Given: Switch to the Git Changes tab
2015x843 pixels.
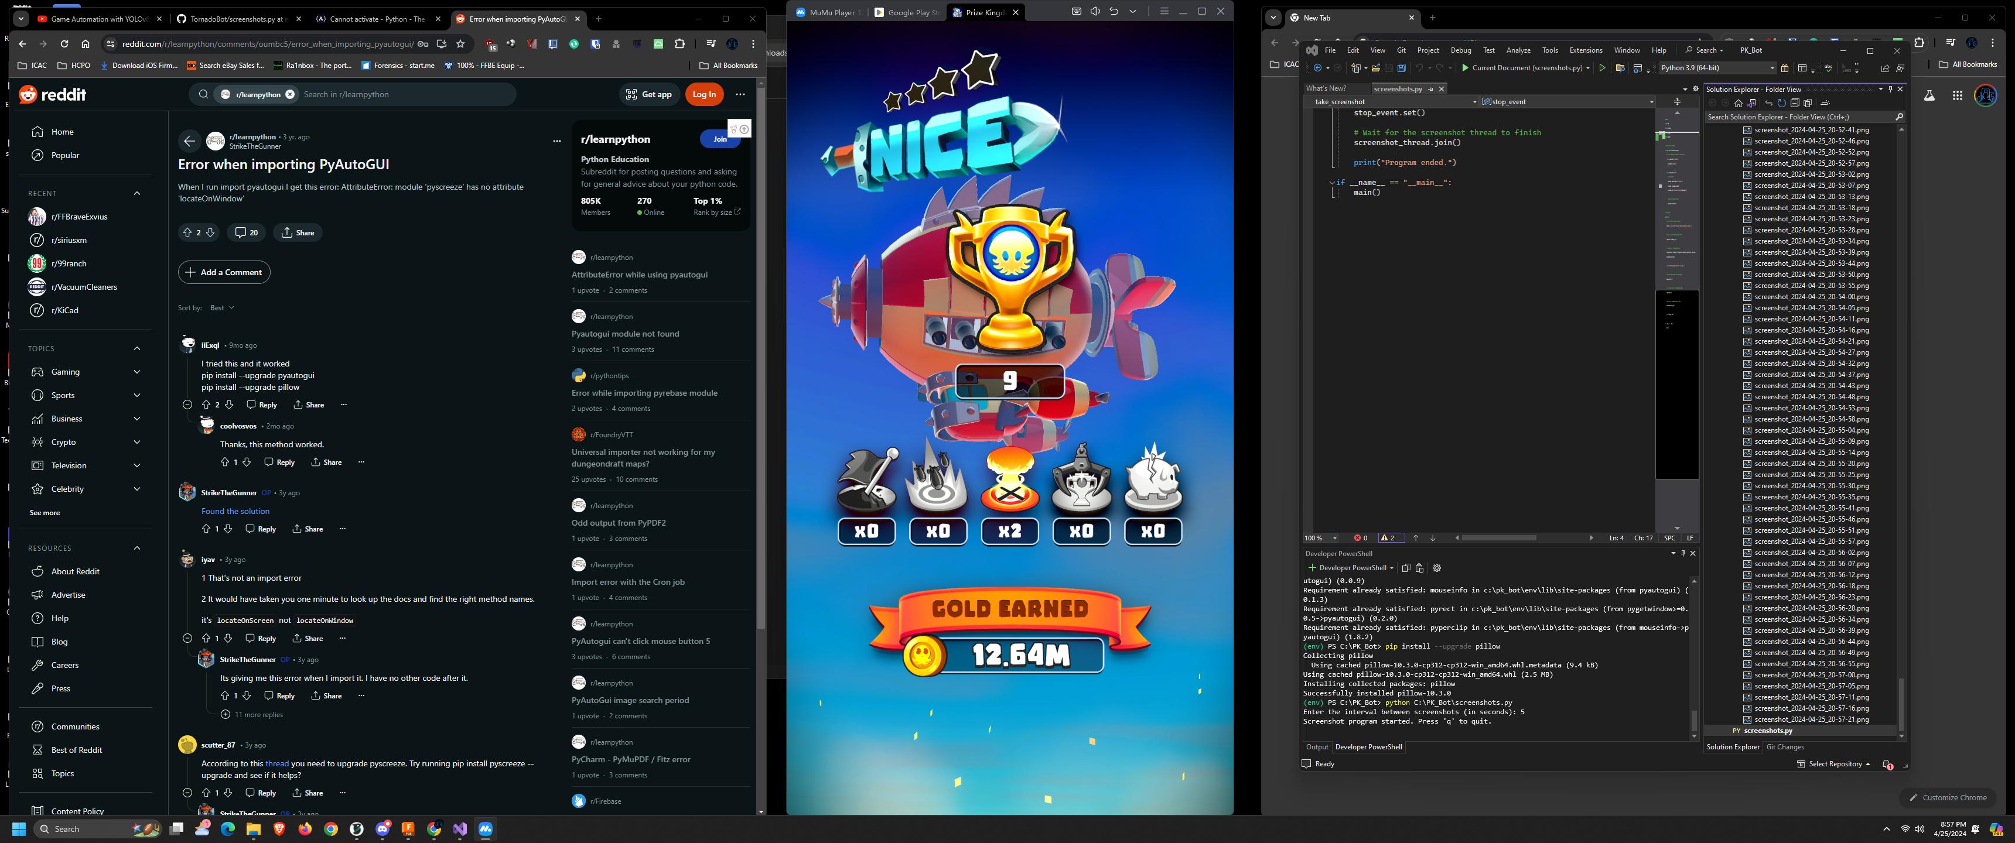Looking at the screenshot, I should [1785, 747].
